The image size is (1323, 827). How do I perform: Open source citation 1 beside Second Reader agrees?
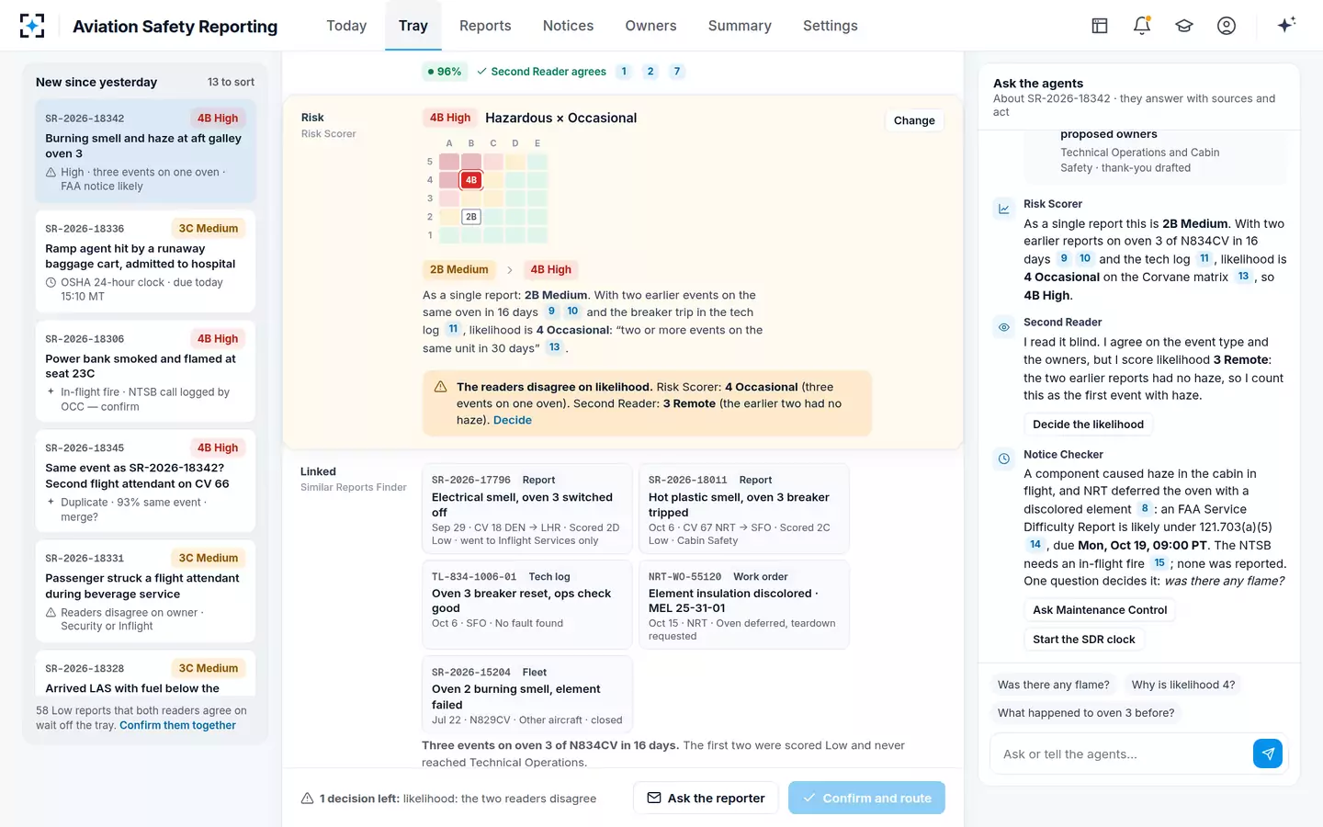click(624, 72)
